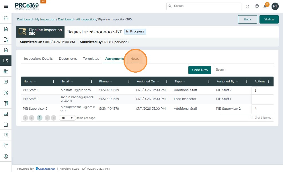Screen dimensions: 283x172
Task: Open Actions menu for PIB Staff 2 row
Action: click(255, 90)
